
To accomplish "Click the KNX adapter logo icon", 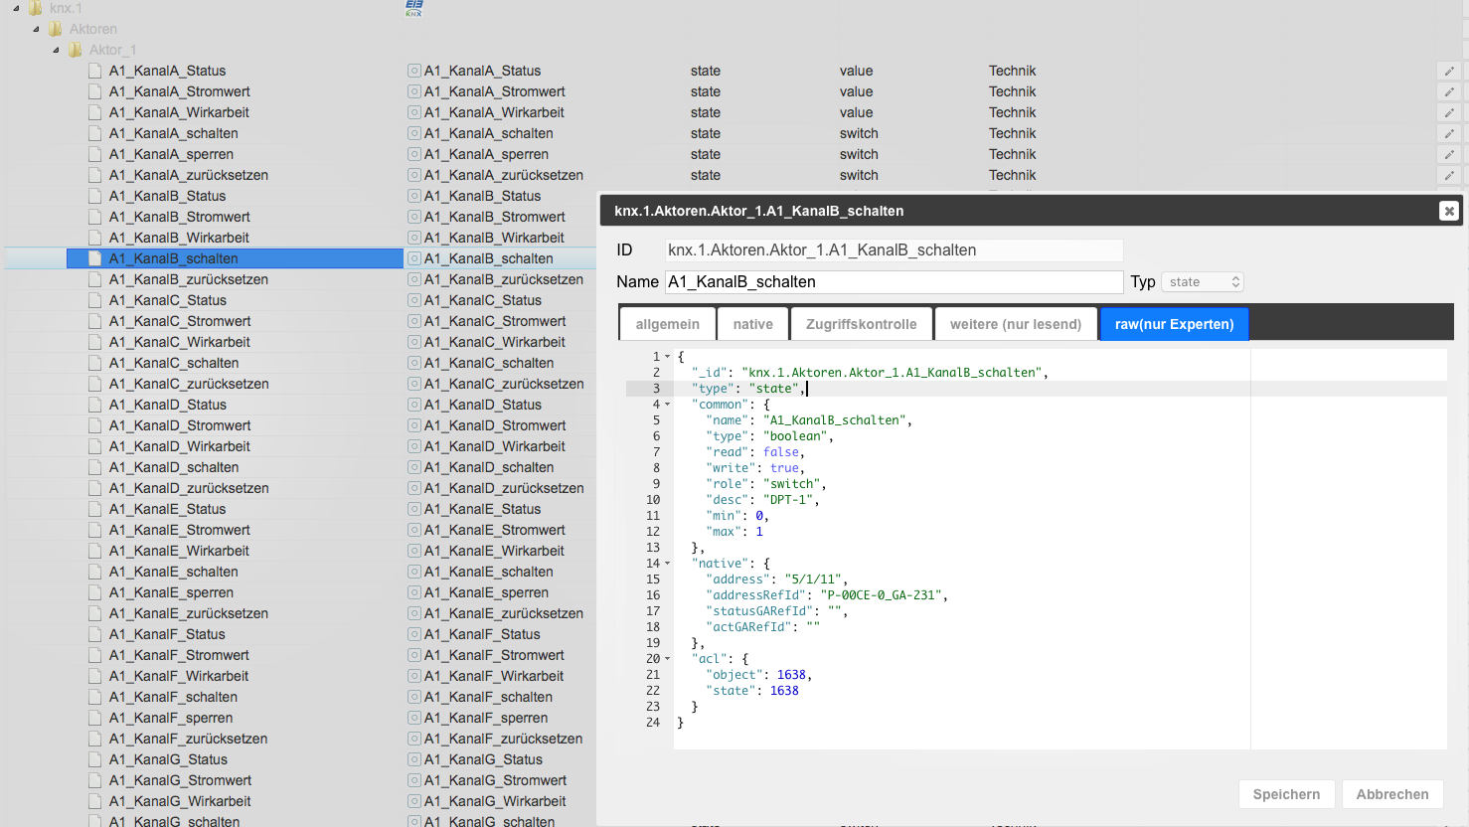I will 413,8.
